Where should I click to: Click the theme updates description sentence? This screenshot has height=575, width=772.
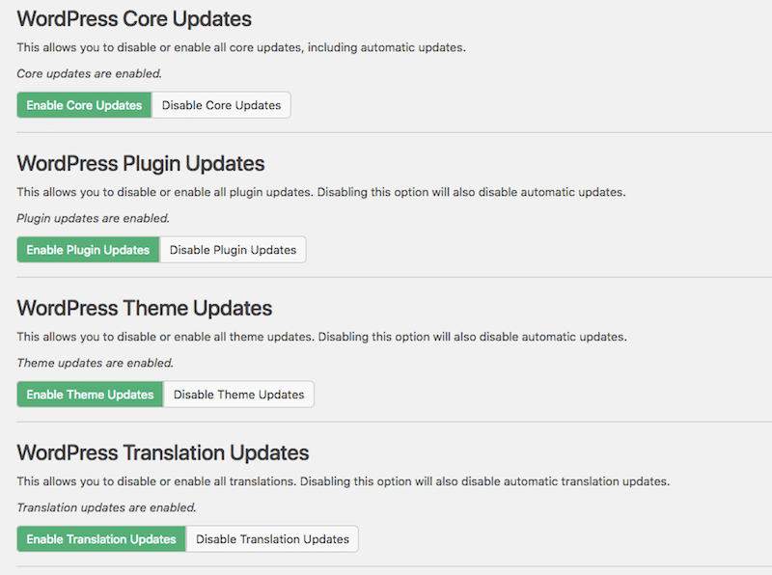(x=321, y=338)
